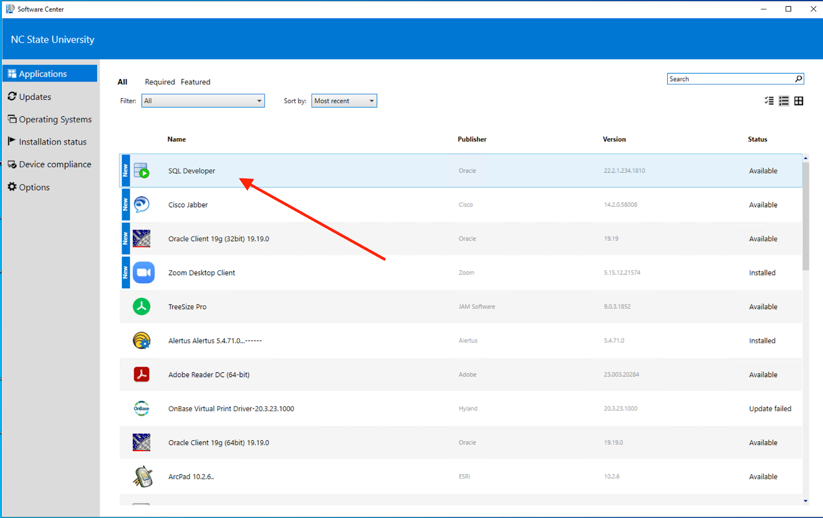The width and height of the screenshot is (823, 518).
Task: Click the SQL Developer app icon
Action: click(x=141, y=170)
